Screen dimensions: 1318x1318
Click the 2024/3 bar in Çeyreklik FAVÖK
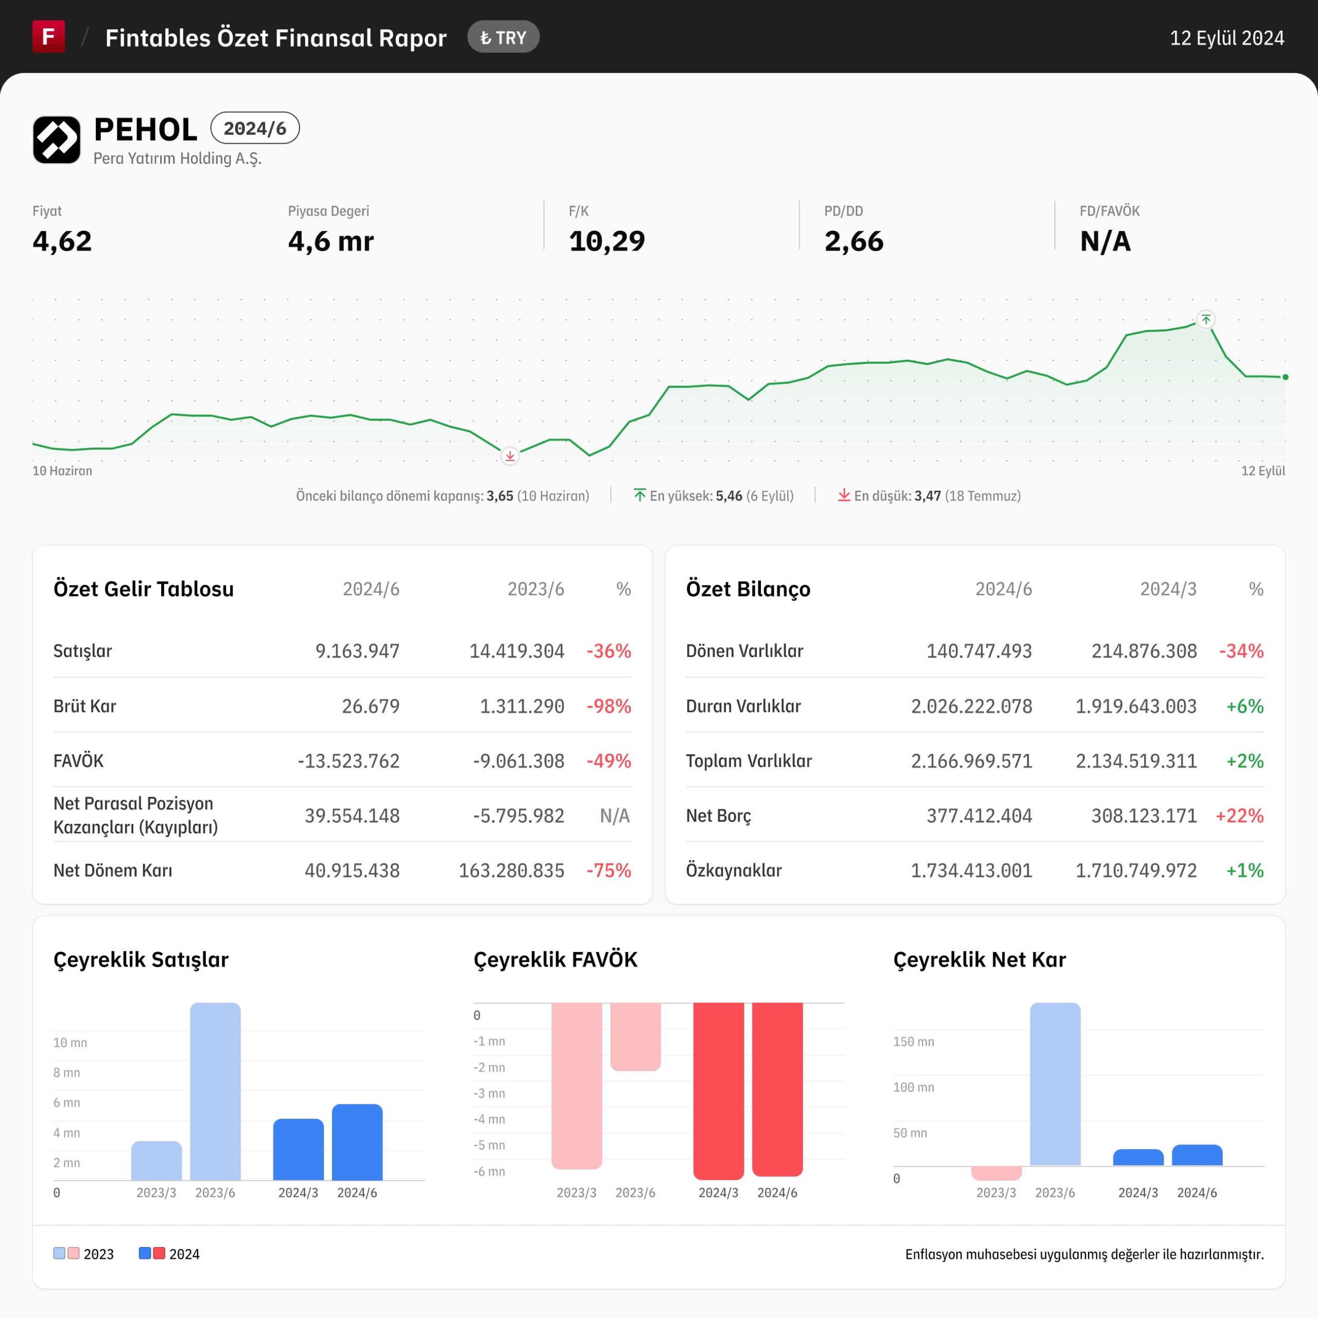coord(718,1091)
